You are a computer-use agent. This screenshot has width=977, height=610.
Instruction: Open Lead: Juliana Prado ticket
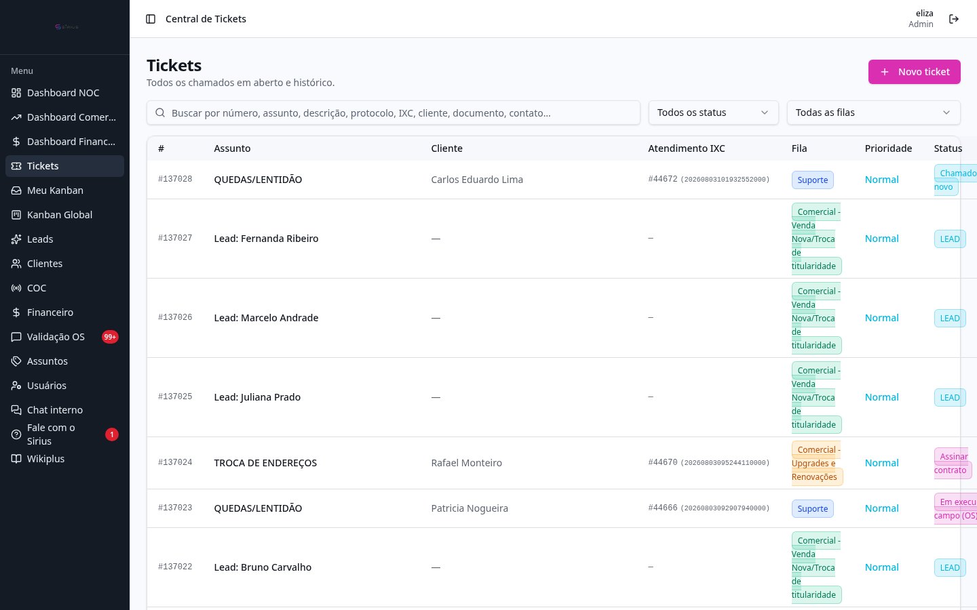coord(257,397)
